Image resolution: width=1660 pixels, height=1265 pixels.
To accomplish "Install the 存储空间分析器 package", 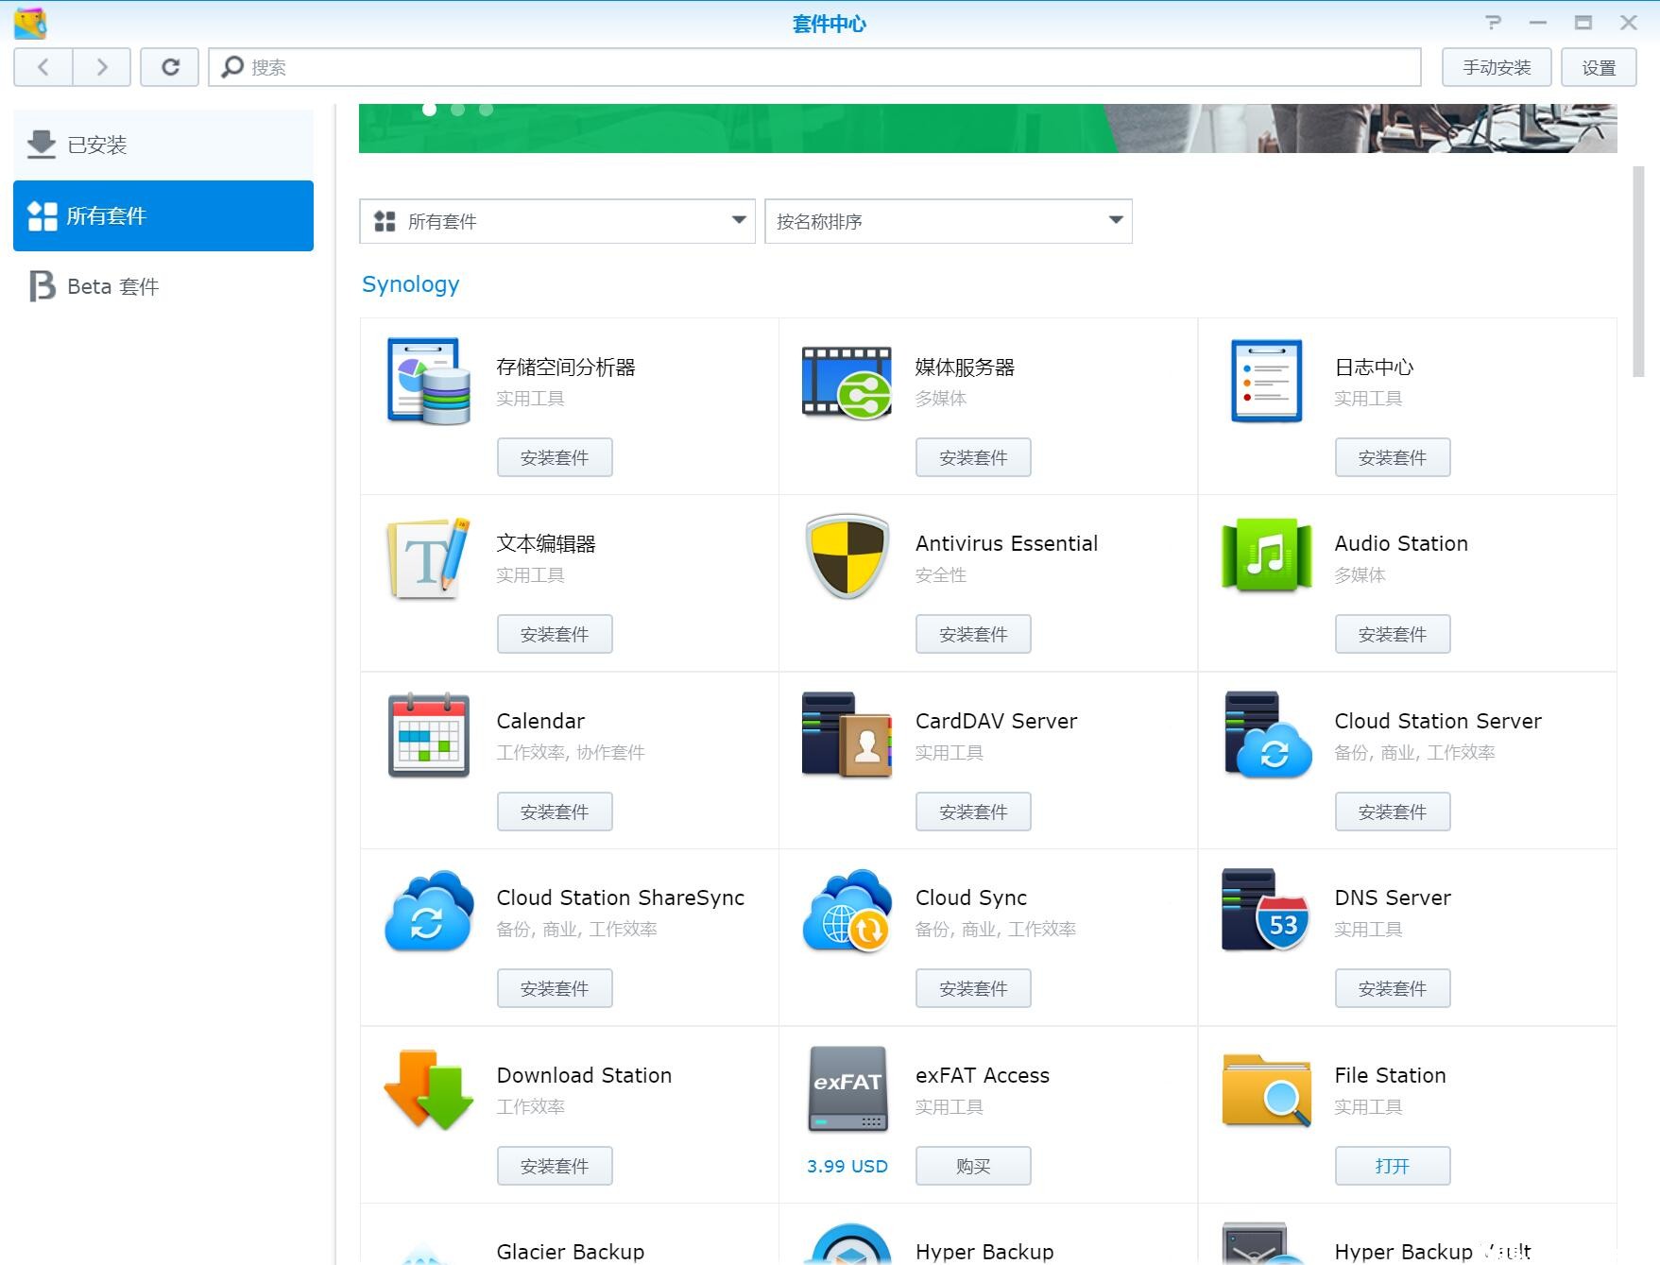I will (x=555, y=457).
